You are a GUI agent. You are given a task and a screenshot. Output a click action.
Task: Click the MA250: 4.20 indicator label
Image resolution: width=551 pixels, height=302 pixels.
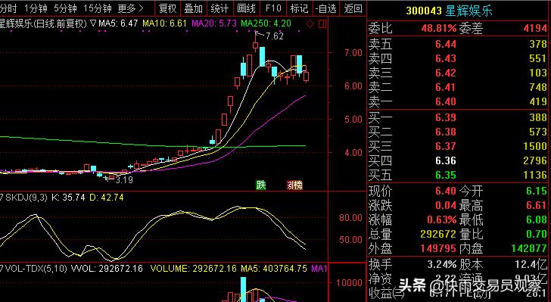point(266,23)
